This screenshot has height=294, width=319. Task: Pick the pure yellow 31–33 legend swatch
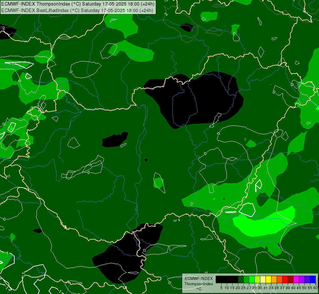pos(268,279)
